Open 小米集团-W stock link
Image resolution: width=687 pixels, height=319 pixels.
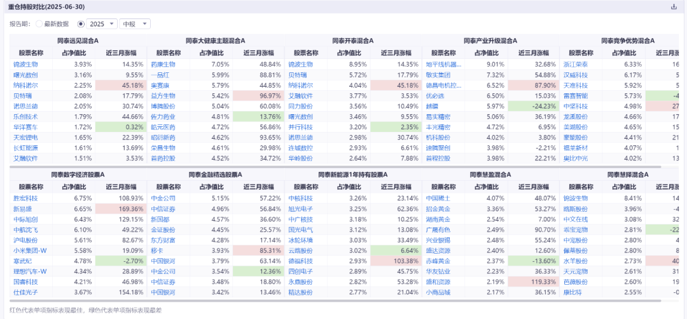[x=29, y=251]
